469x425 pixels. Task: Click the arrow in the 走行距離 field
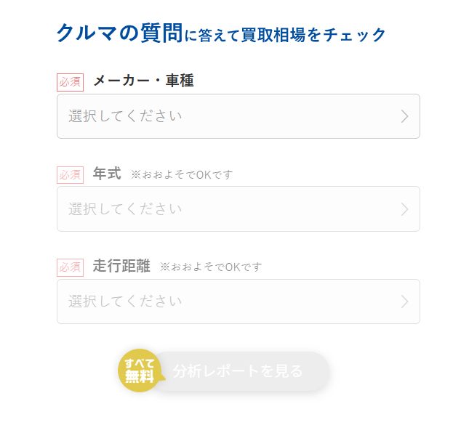click(405, 301)
